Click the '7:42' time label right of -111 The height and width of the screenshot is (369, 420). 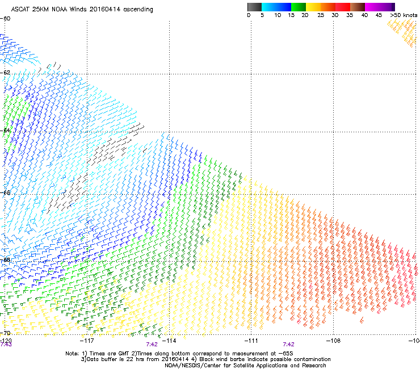point(289,345)
